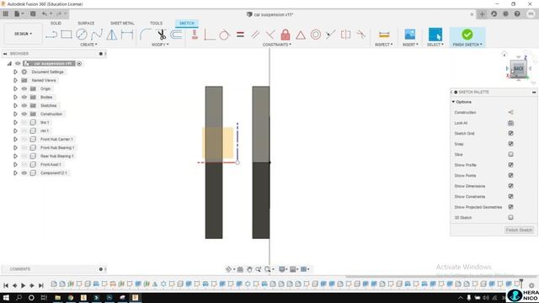Image resolution: width=539 pixels, height=303 pixels.
Task: Select the Spline sketch tool
Action: 97,35
